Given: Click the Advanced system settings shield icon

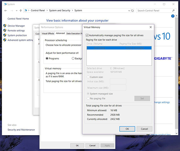Looking at the screenshot, I should tap(5, 40).
